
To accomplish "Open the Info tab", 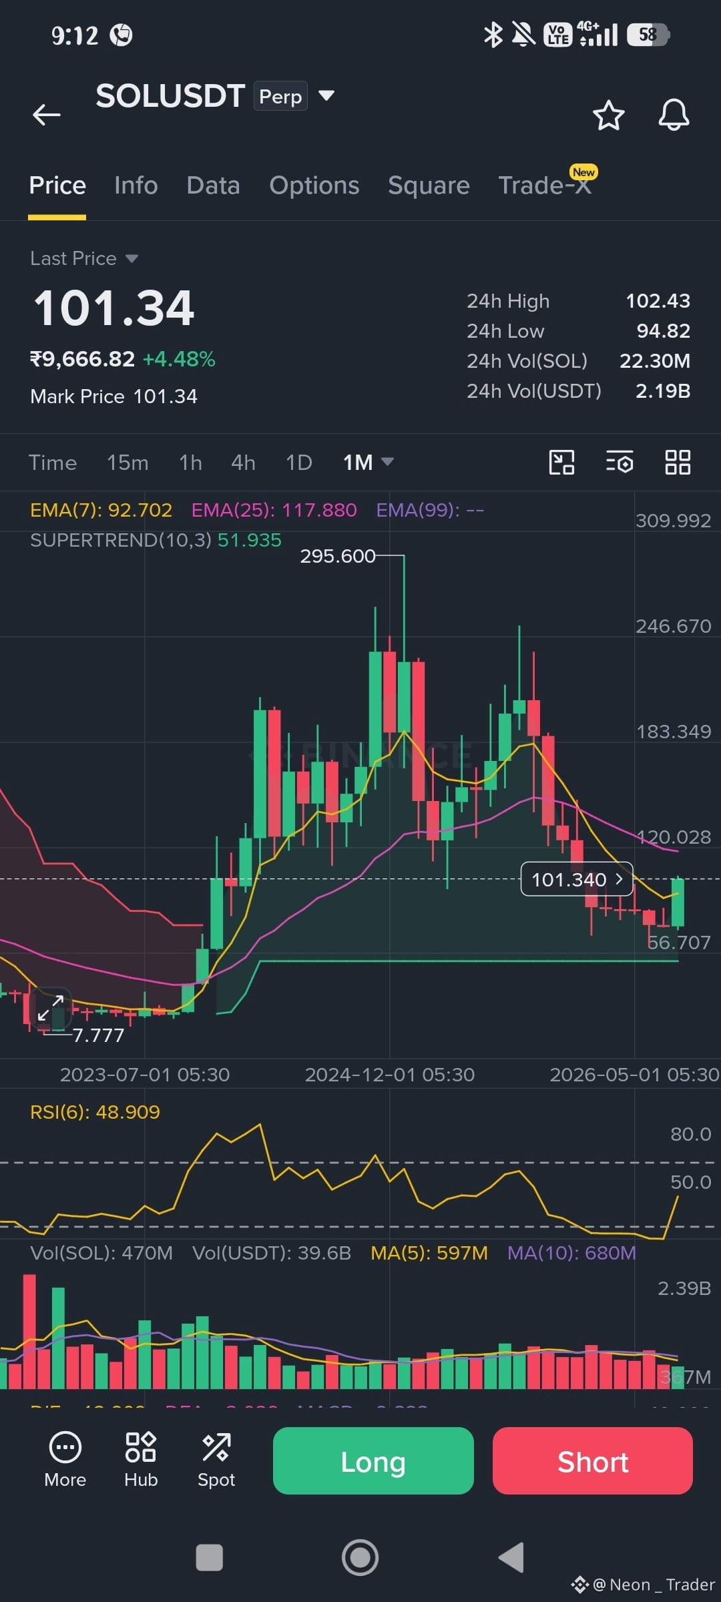I will (136, 186).
